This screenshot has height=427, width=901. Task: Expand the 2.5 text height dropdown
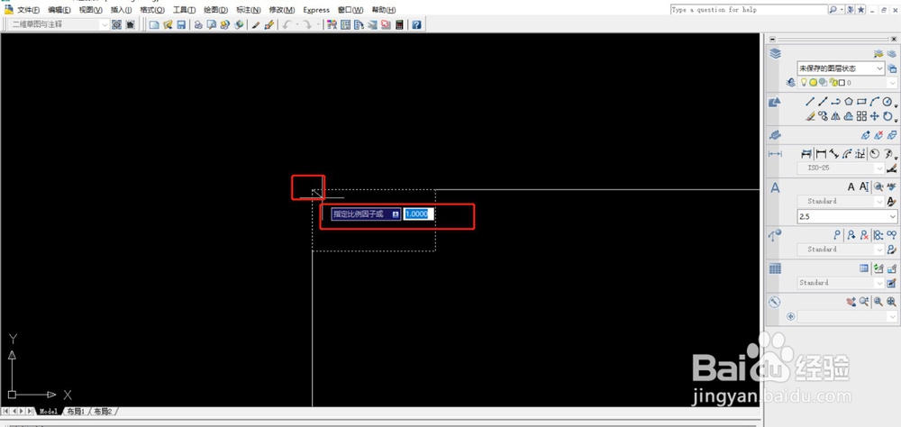click(892, 217)
